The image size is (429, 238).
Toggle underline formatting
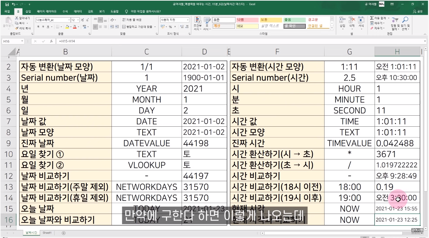pyautogui.click(x=47, y=27)
